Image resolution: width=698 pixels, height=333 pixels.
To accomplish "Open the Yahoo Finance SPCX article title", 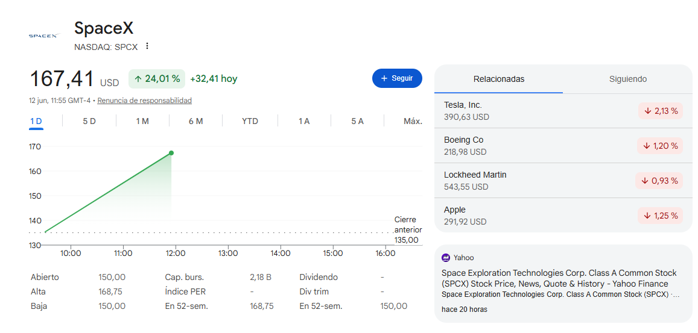I will (x=559, y=278).
